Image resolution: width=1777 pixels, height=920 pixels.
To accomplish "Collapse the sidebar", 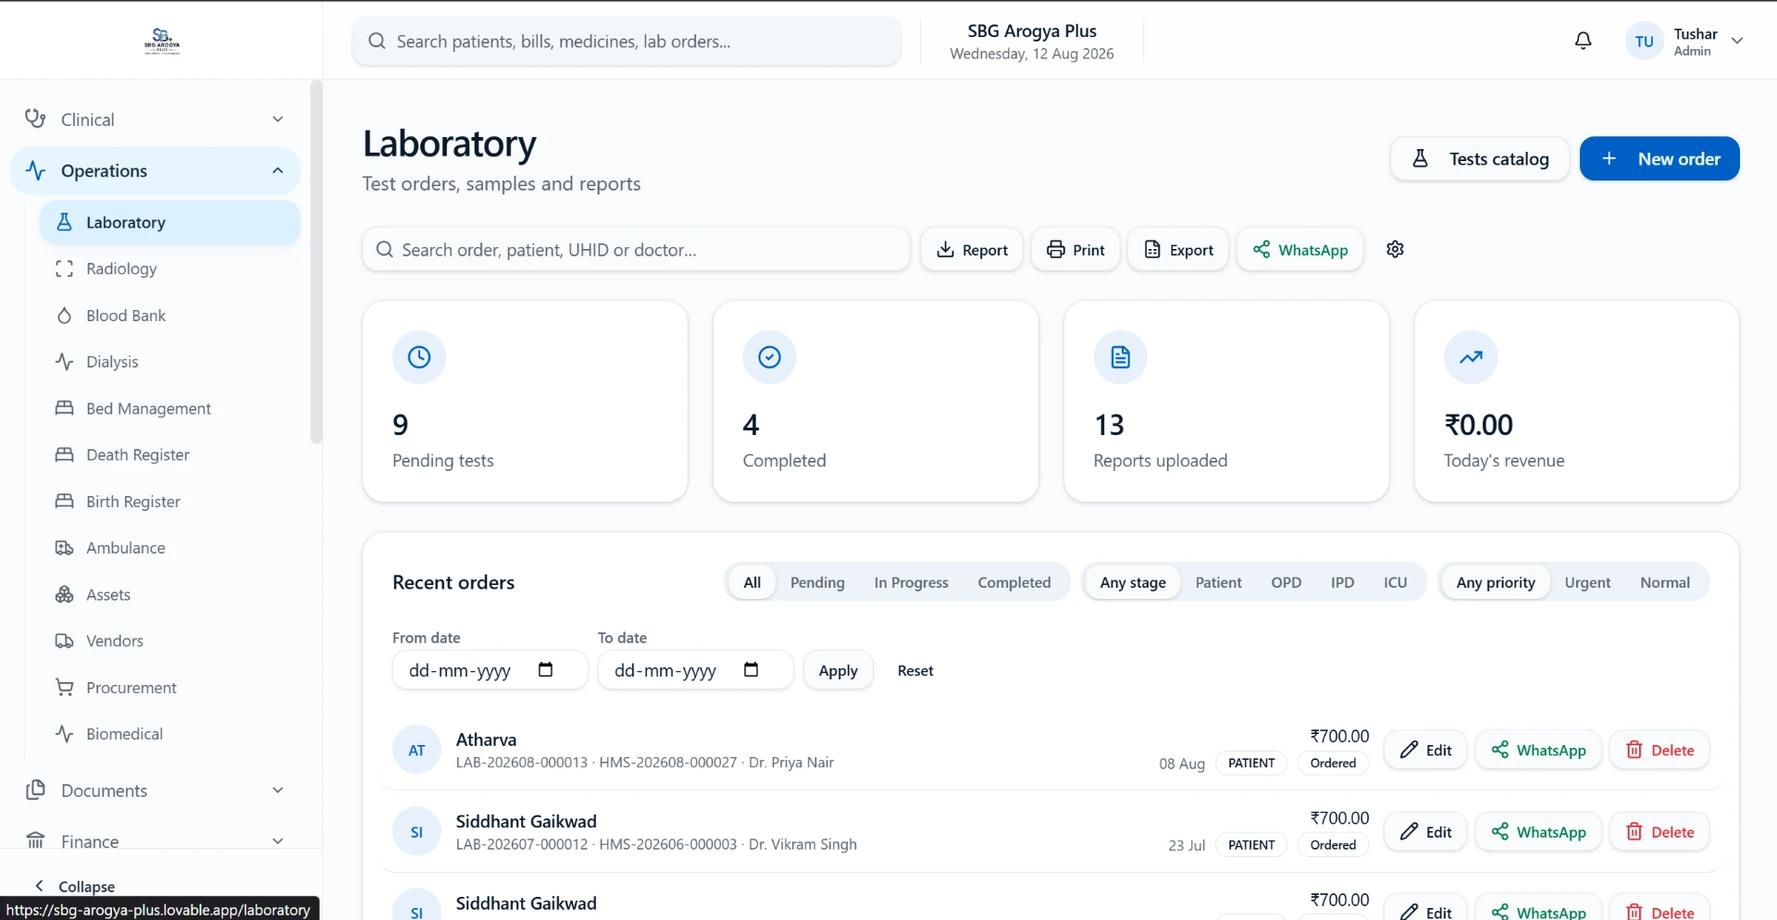I will tap(75, 886).
